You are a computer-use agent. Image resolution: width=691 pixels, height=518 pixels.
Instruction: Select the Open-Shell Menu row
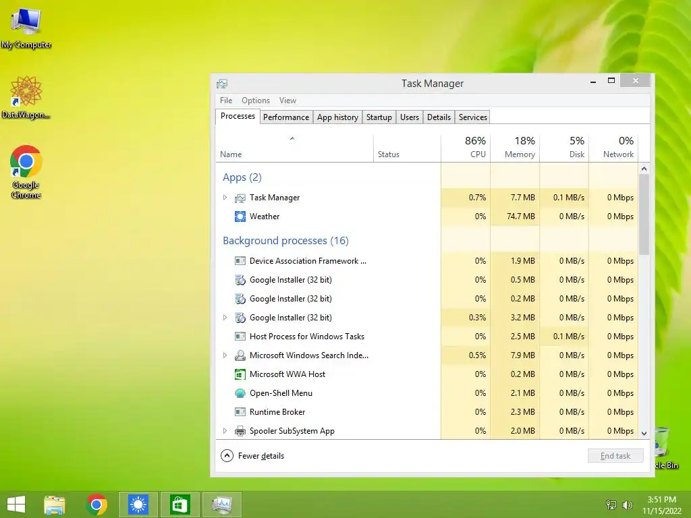coord(426,393)
